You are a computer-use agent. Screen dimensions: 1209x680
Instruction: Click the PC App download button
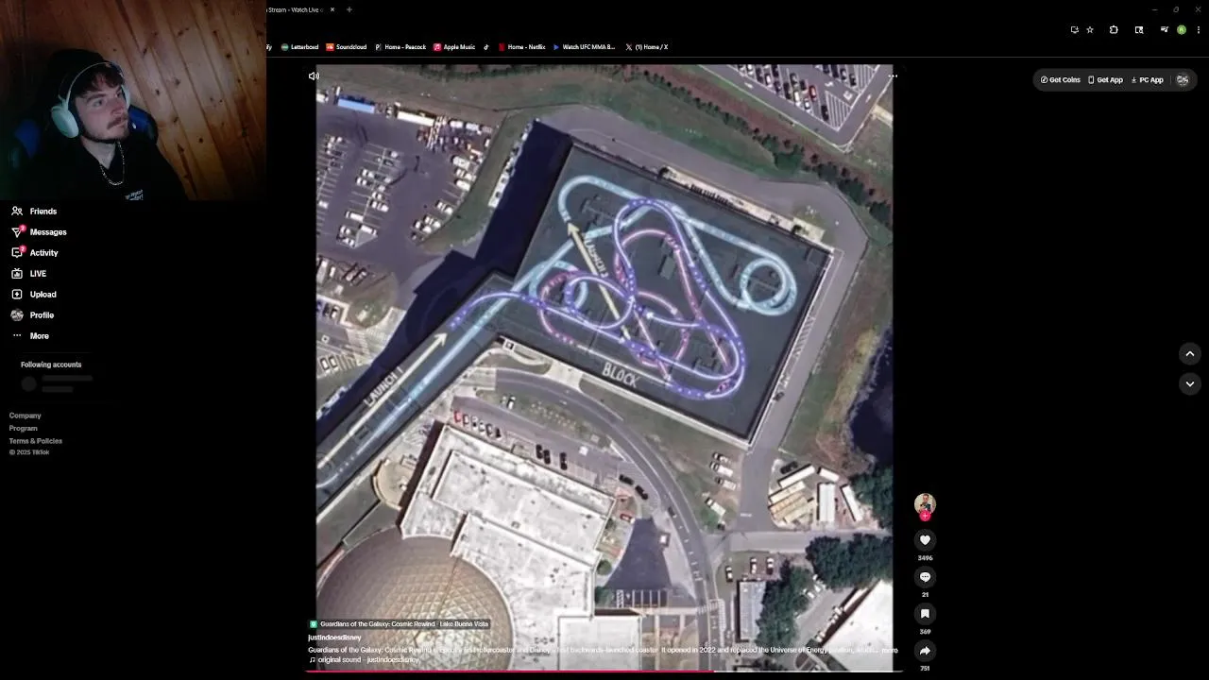[1147, 80]
